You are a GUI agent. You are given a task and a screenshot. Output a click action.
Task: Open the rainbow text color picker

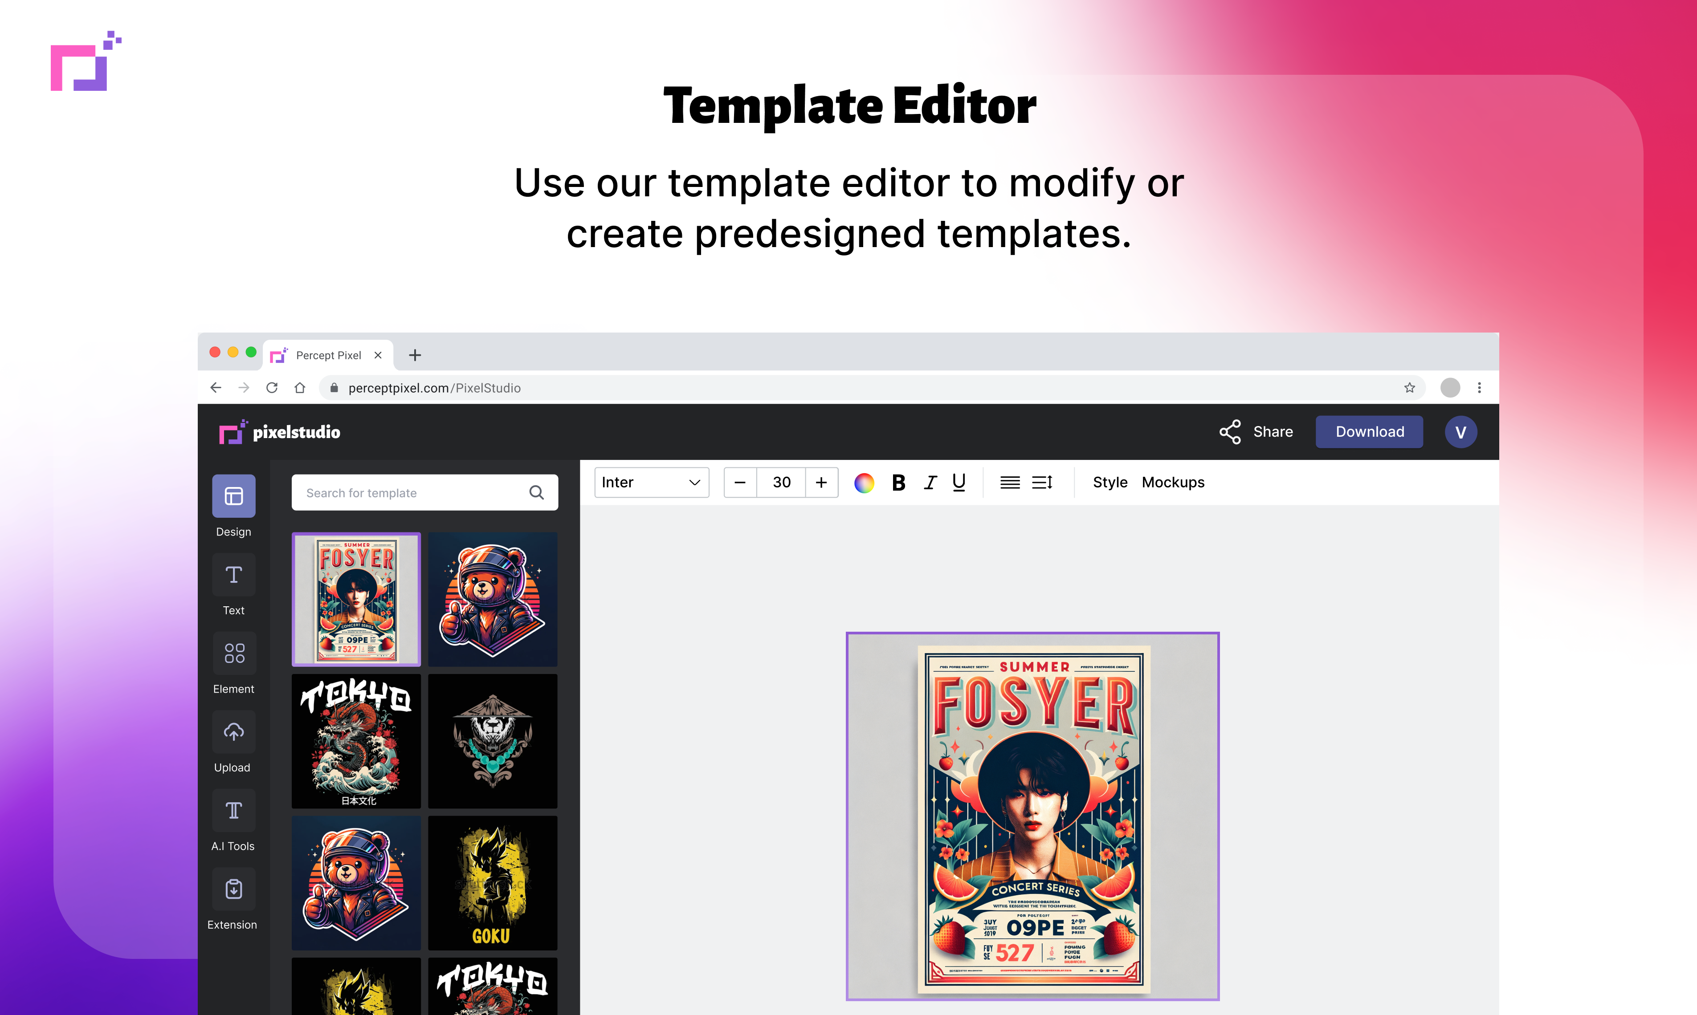pos(864,482)
